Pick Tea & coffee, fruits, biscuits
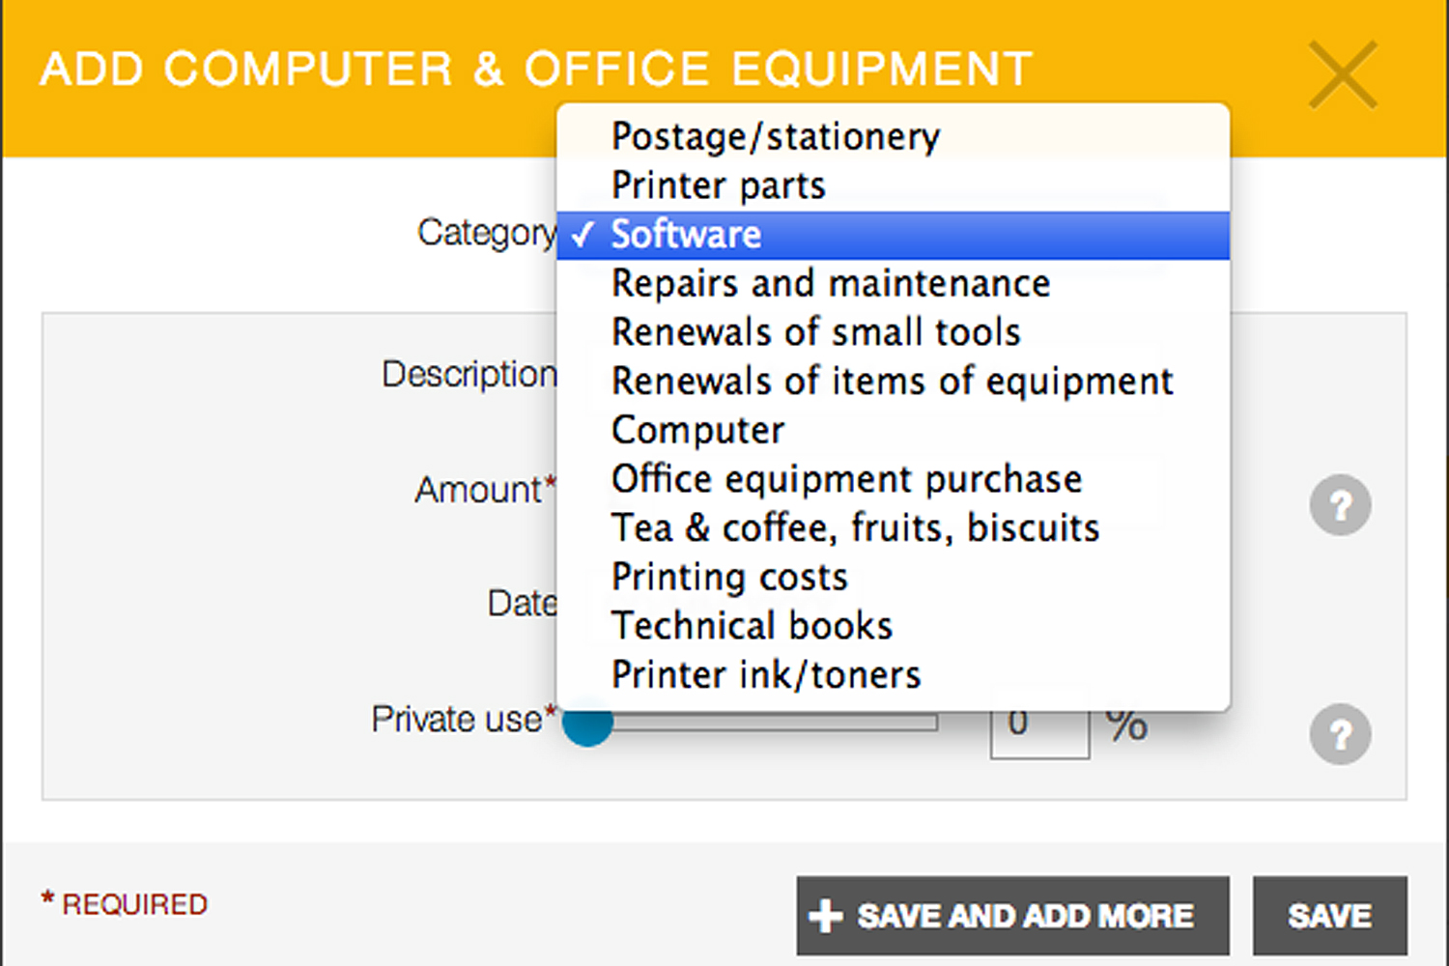This screenshot has width=1449, height=966. click(855, 528)
